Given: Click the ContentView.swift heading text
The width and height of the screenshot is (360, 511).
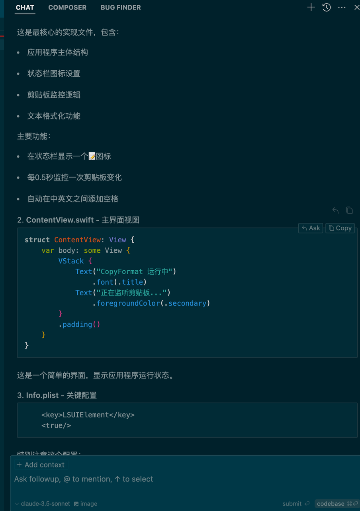Looking at the screenshot, I should point(60,220).
